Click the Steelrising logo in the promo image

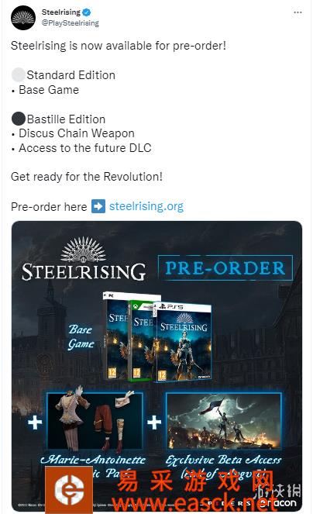coord(84,259)
